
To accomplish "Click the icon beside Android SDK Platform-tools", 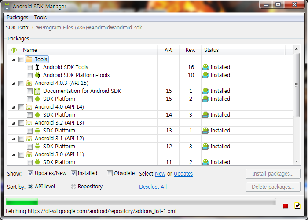I will coord(37,75).
